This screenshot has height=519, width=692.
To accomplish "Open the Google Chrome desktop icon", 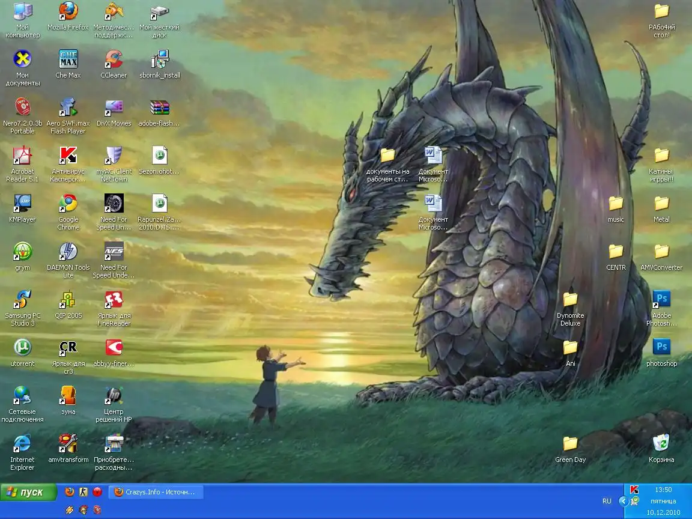I will (x=68, y=204).
